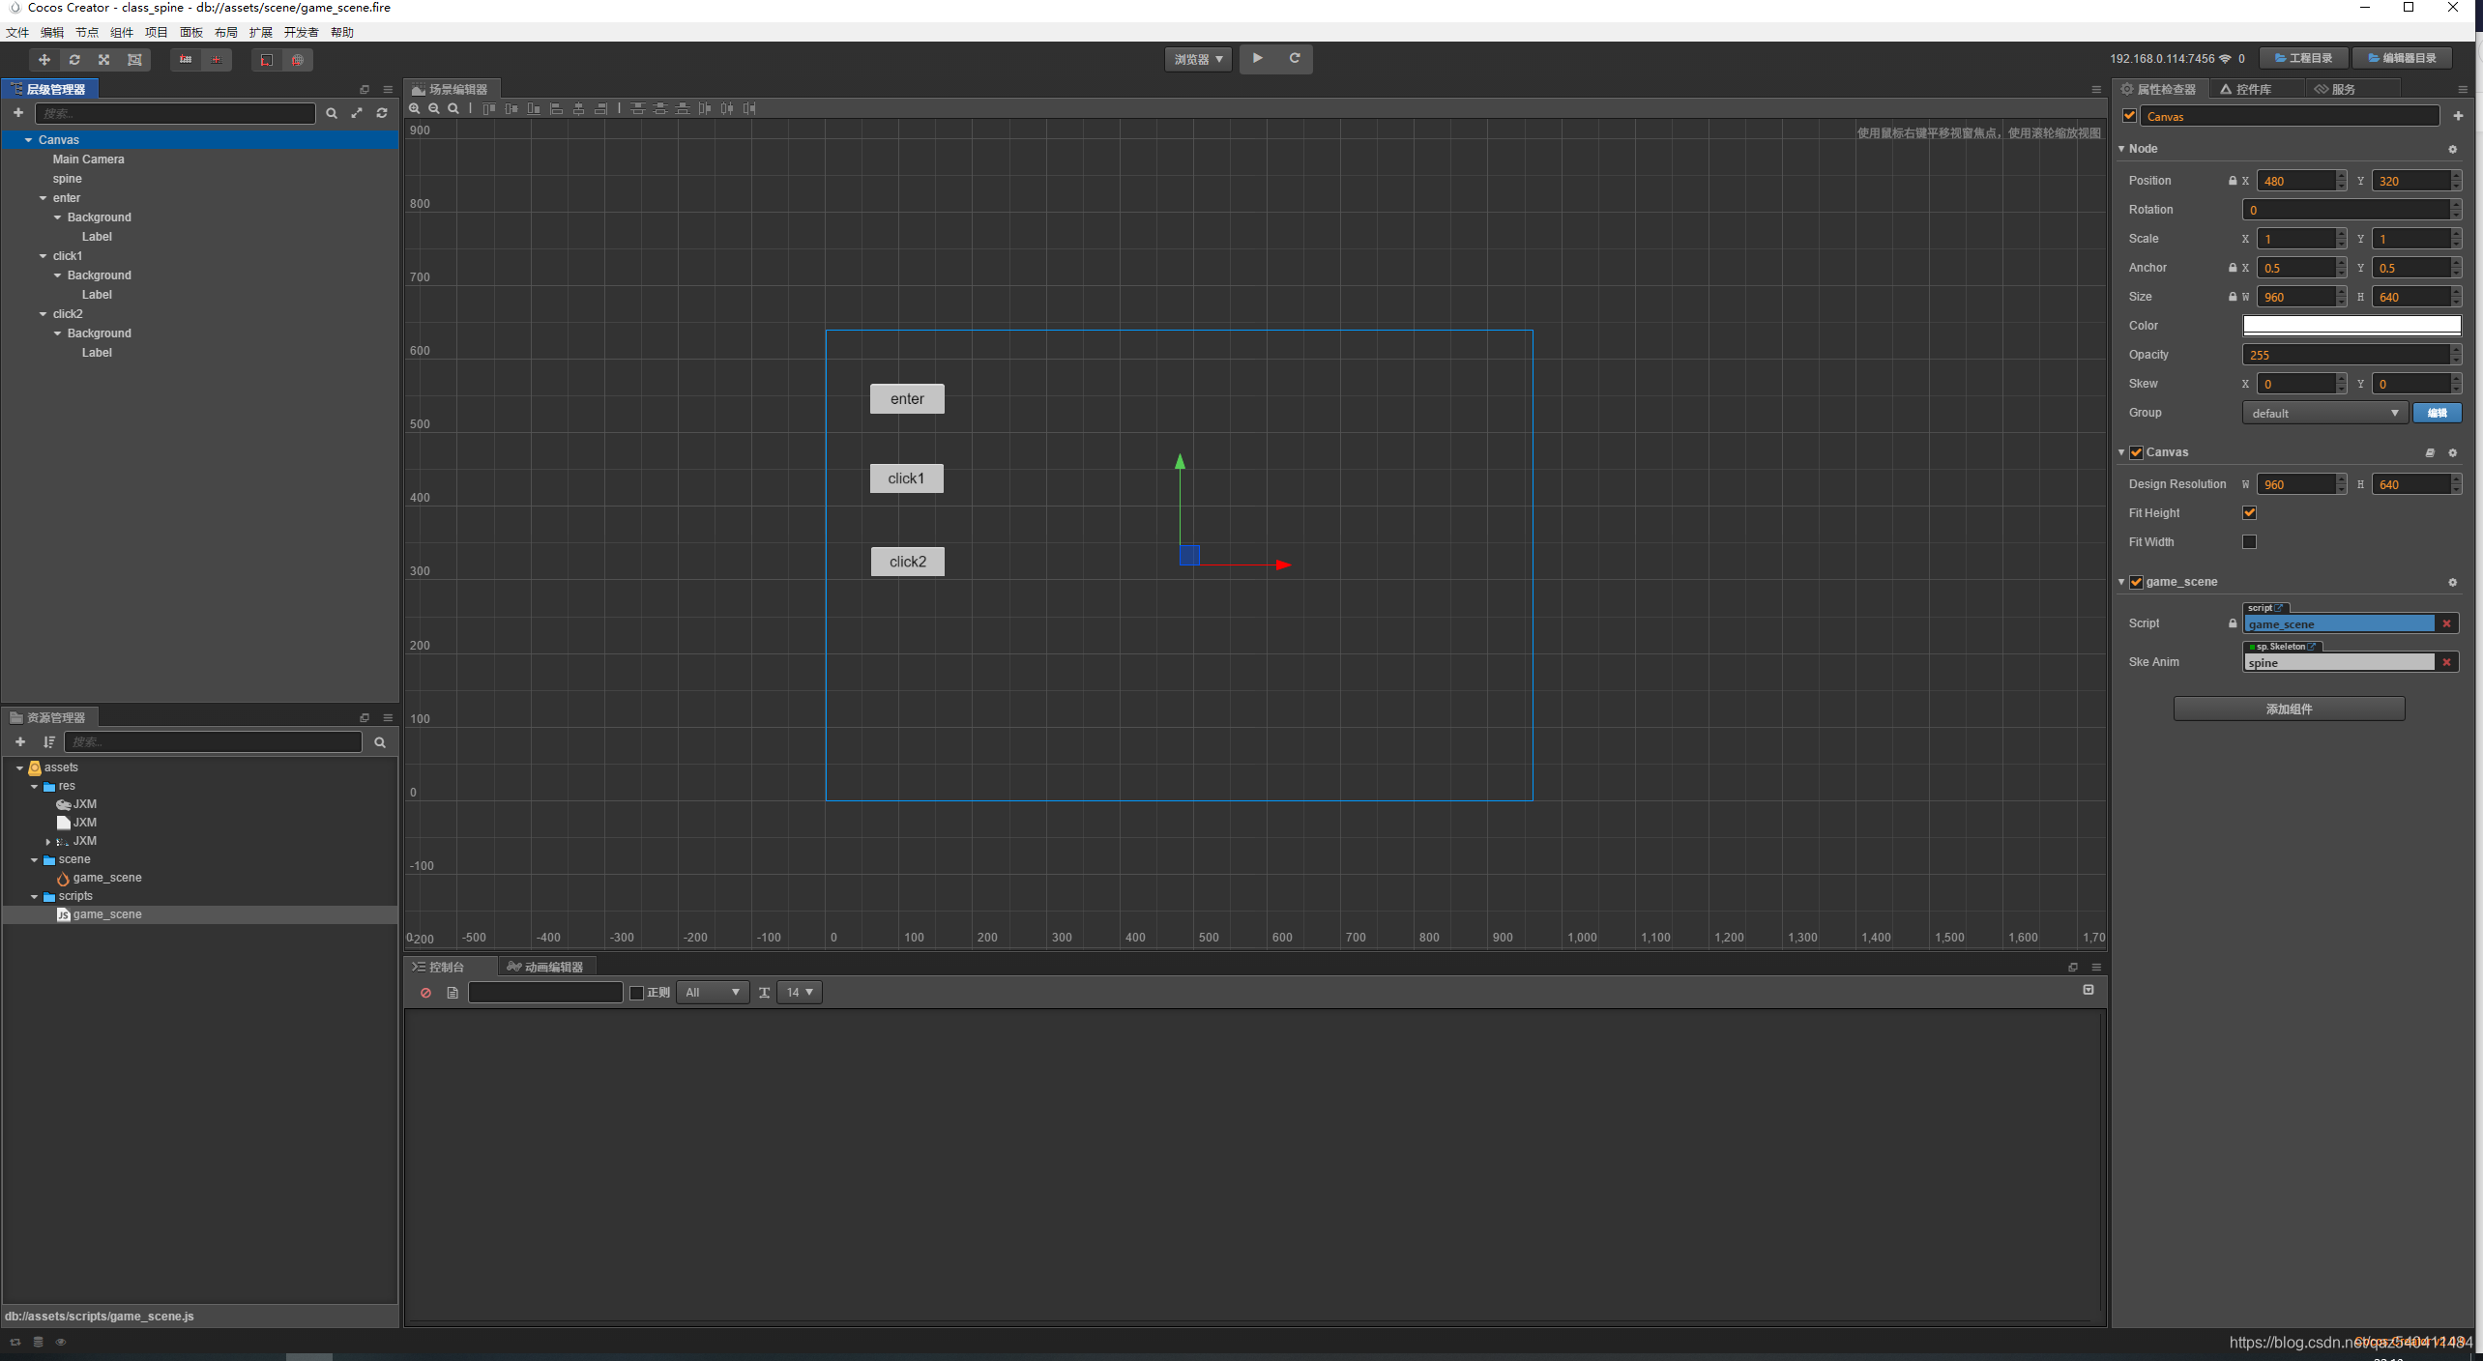Viewport: 2483px width, 1361px height.
Task: Open the browser preview dropdown
Action: 1198,59
